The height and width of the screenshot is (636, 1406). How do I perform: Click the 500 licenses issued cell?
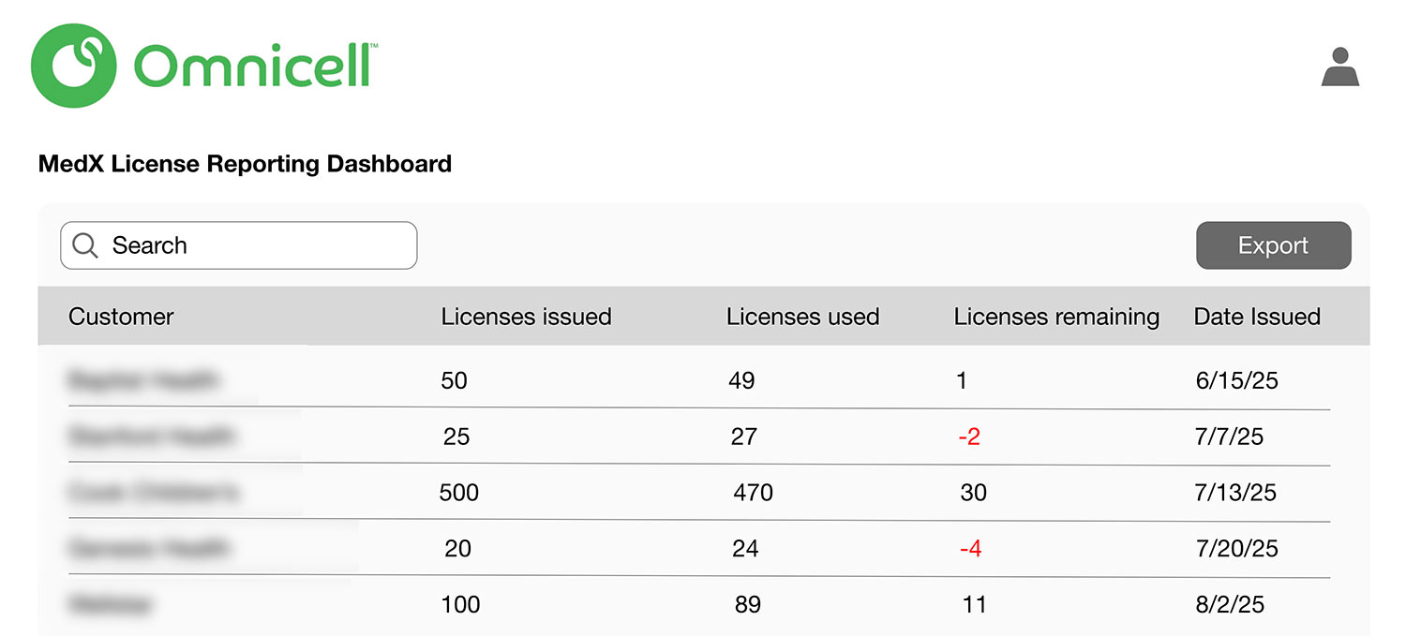(459, 493)
